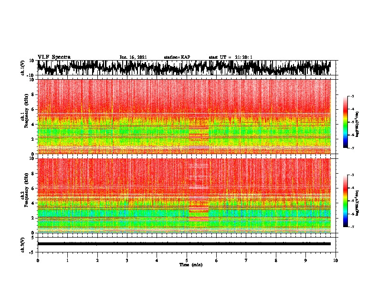Viewport: 378px width, 292px height.
Task: Click the "2" tick on the time axis
Action: 97,261
